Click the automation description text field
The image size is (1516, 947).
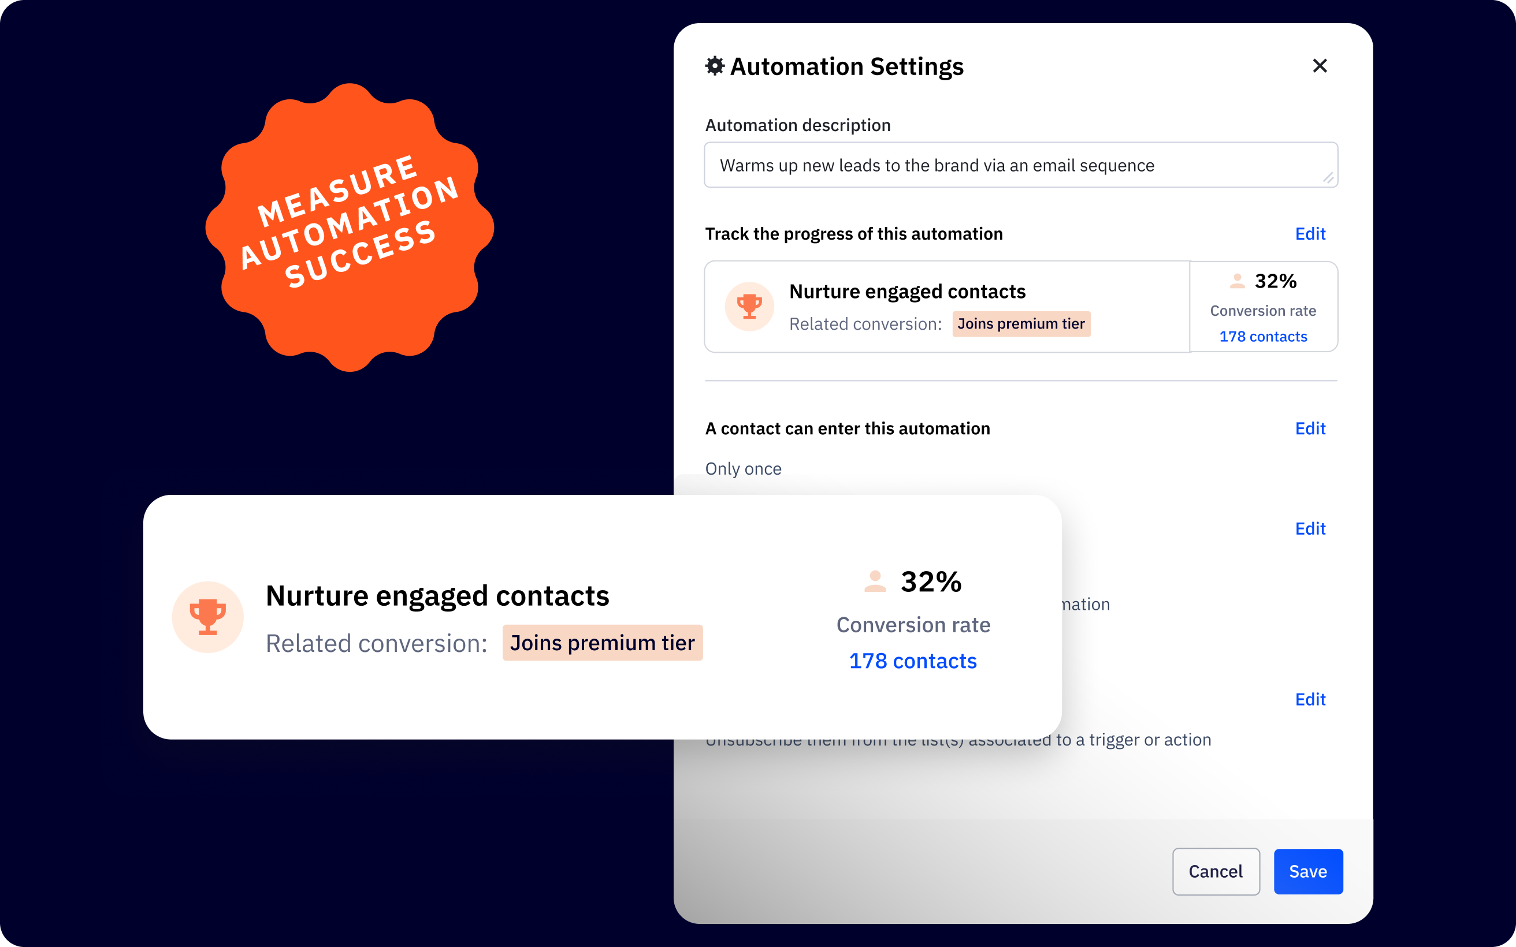1020,165
